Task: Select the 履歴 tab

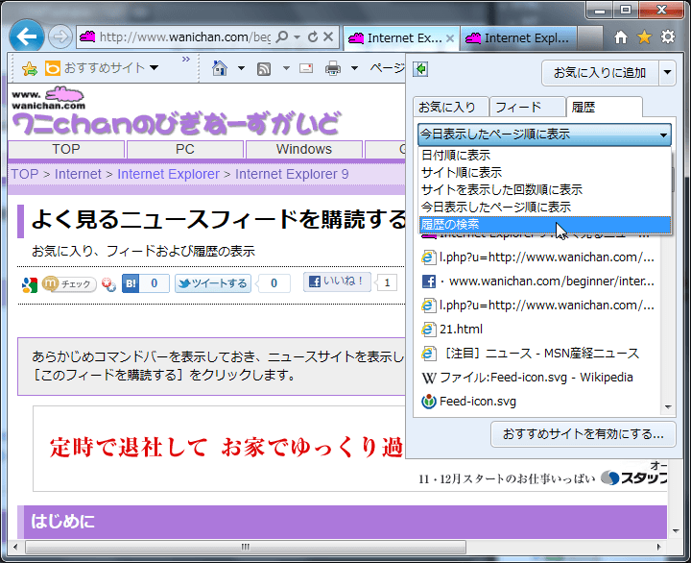Action: [604, 107]
